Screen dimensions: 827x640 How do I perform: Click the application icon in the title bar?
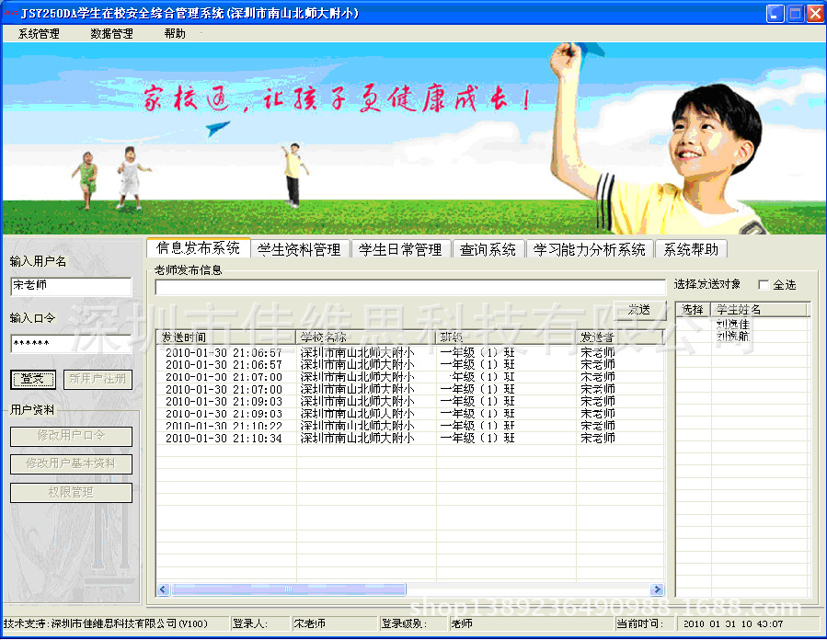10,13
